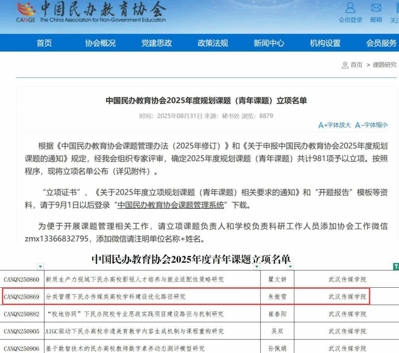Open the 首页 navigation menu item
The height and width of the screenshot is (353, 399).
coord(44,43)
